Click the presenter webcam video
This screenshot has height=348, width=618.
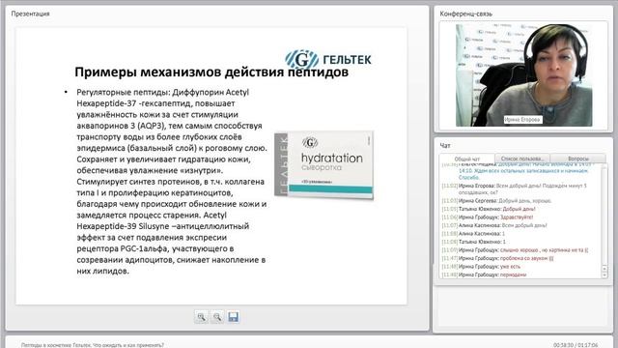[x=523, y=75]
